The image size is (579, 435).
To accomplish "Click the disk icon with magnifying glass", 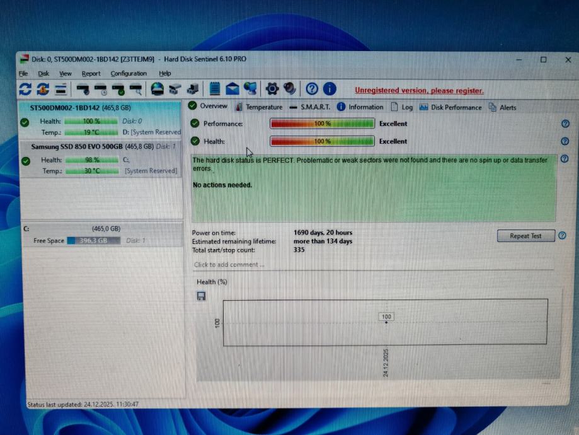I will [x=136, y=89].
